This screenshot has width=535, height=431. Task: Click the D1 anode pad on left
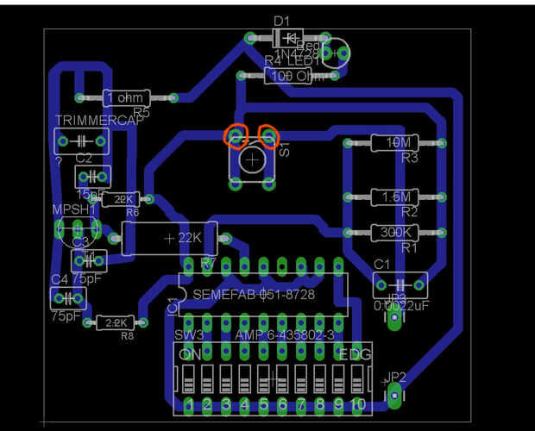click(251, 38)
